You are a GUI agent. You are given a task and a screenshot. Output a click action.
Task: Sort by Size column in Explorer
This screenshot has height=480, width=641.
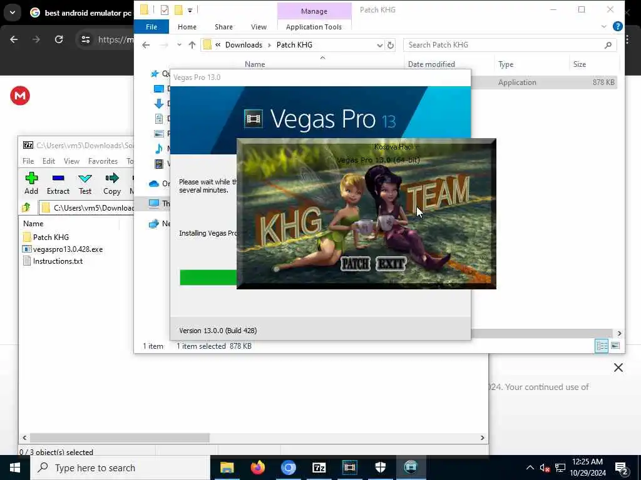579,64
